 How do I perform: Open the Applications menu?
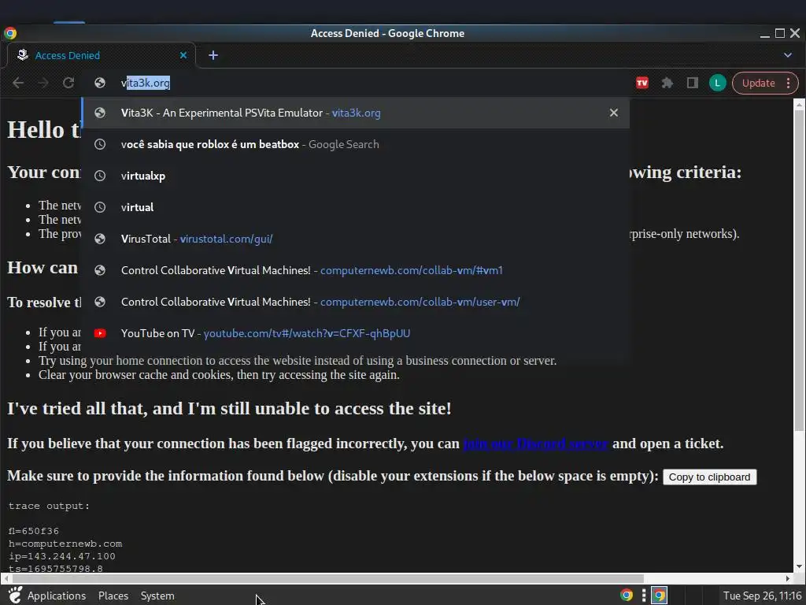pos(57,596)
